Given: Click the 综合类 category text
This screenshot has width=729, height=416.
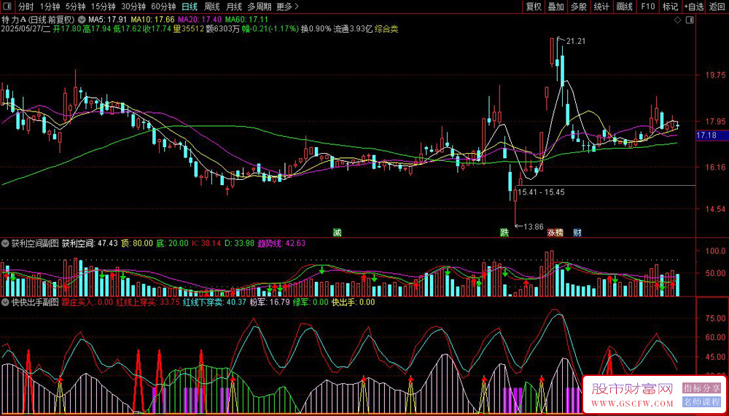Looking at the screenshot, I should (x=386, y=29).
